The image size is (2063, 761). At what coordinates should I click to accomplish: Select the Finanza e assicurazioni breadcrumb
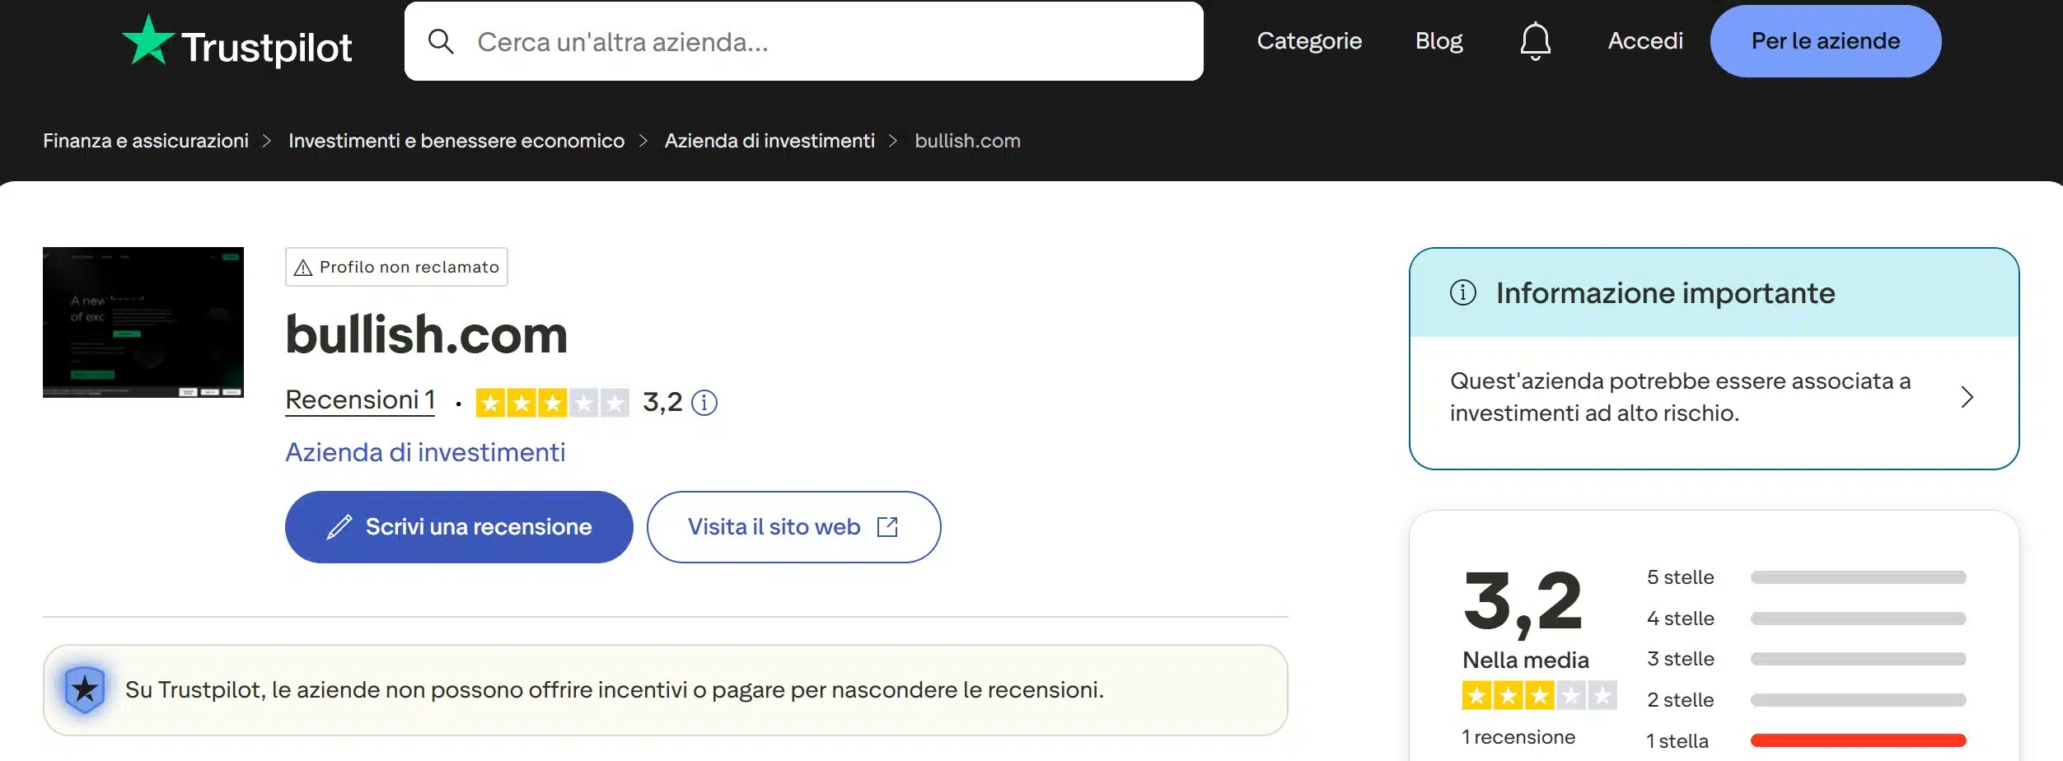point(146,140)
